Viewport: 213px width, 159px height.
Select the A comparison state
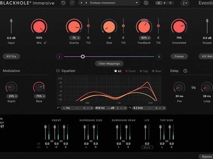click(x=159, y=3)
